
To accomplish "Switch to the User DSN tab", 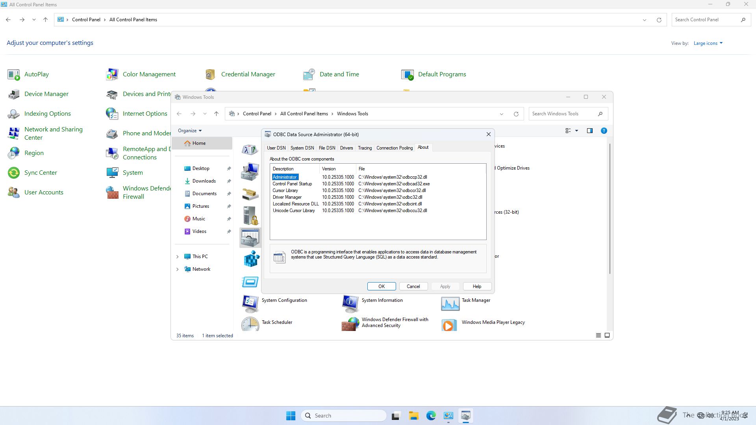I will click(276, 148).
